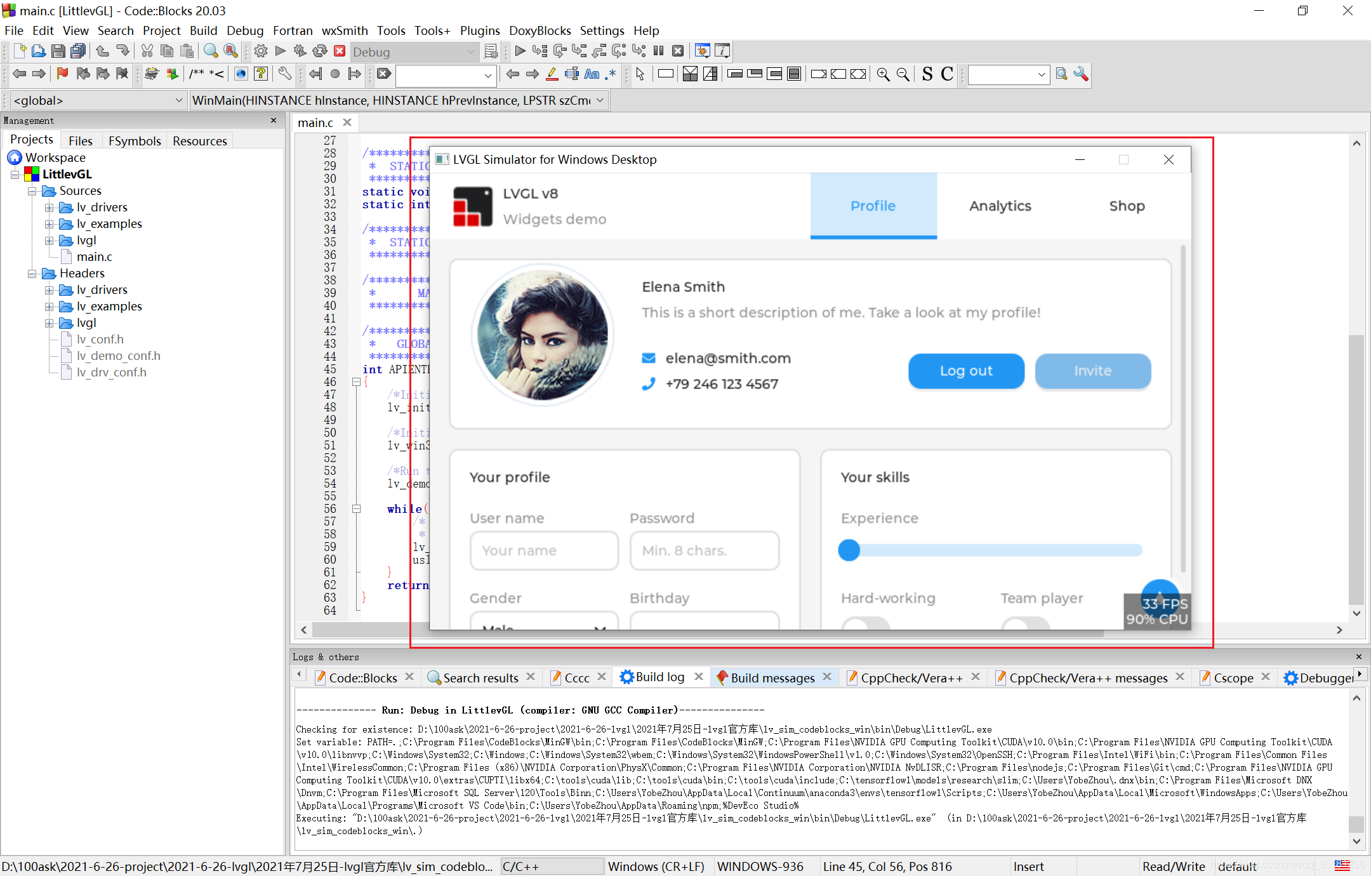Click the Find magnifier icon
1371x876 pixels.
pyautogui.click(x=211, y=51)
